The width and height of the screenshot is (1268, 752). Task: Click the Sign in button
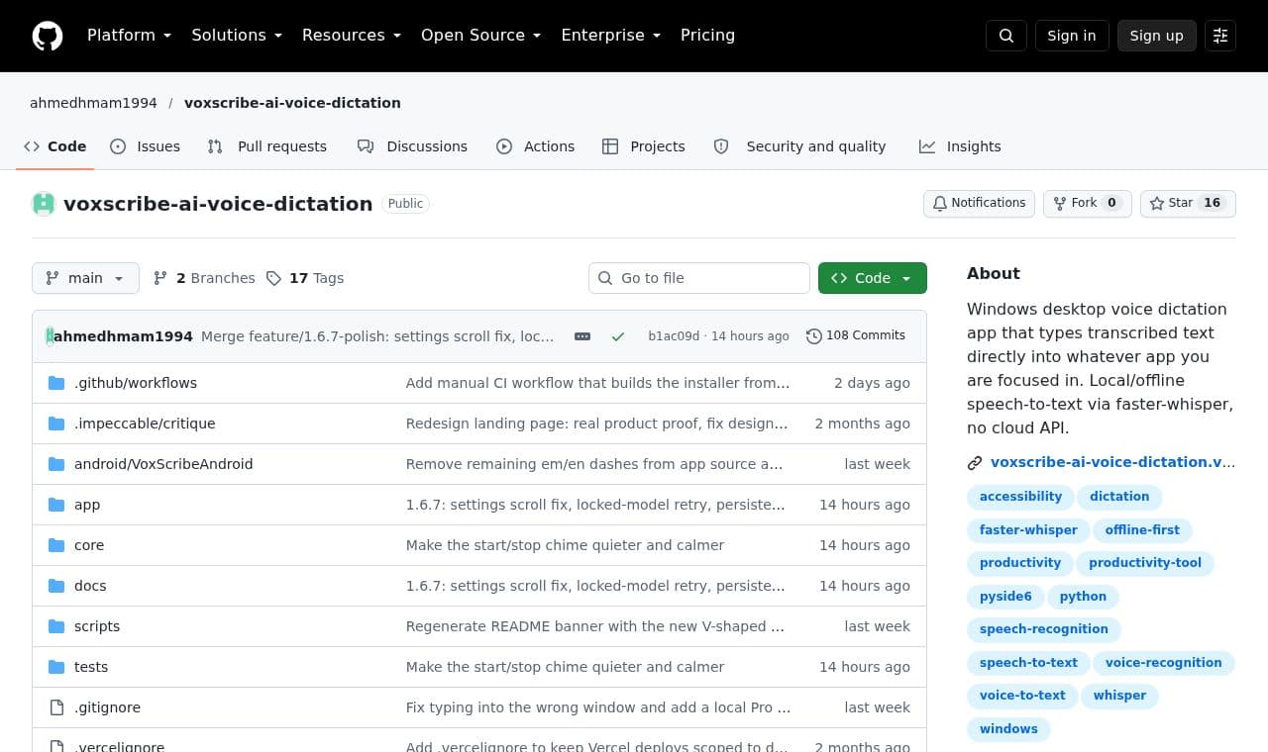(1072, 36)
